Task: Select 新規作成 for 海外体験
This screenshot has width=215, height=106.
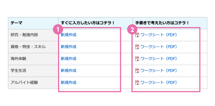Action: tap(69, 59)
